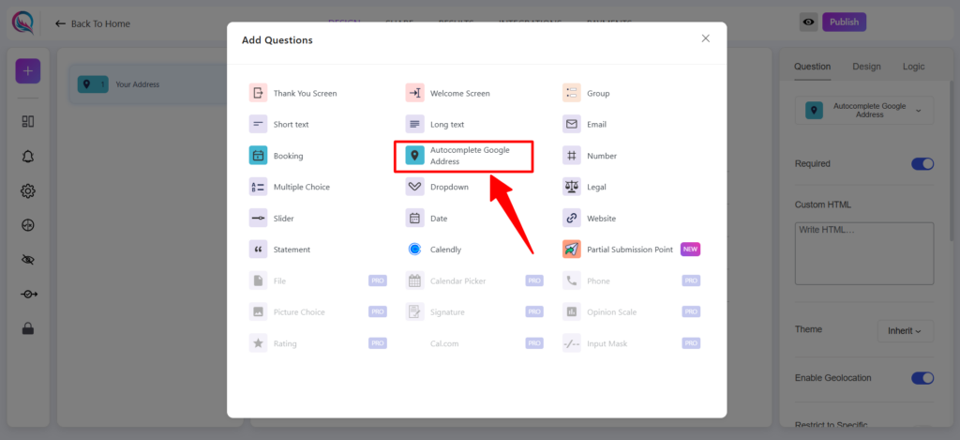The height and width of the screenshot is (440, 960).
Task: Choose the Rating PRO question type
Action: point(317,343)
